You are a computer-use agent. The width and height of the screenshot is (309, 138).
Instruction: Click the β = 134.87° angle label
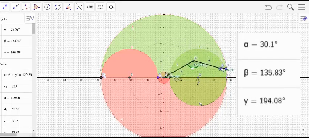pyautogui.click(x=199, y=65)
